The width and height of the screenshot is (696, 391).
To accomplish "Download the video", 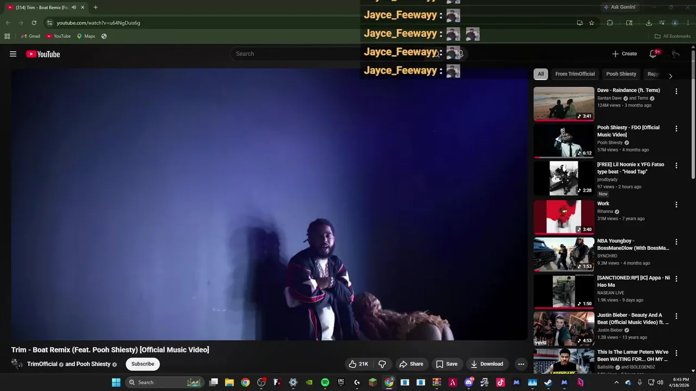I will (x=487, y=364).
